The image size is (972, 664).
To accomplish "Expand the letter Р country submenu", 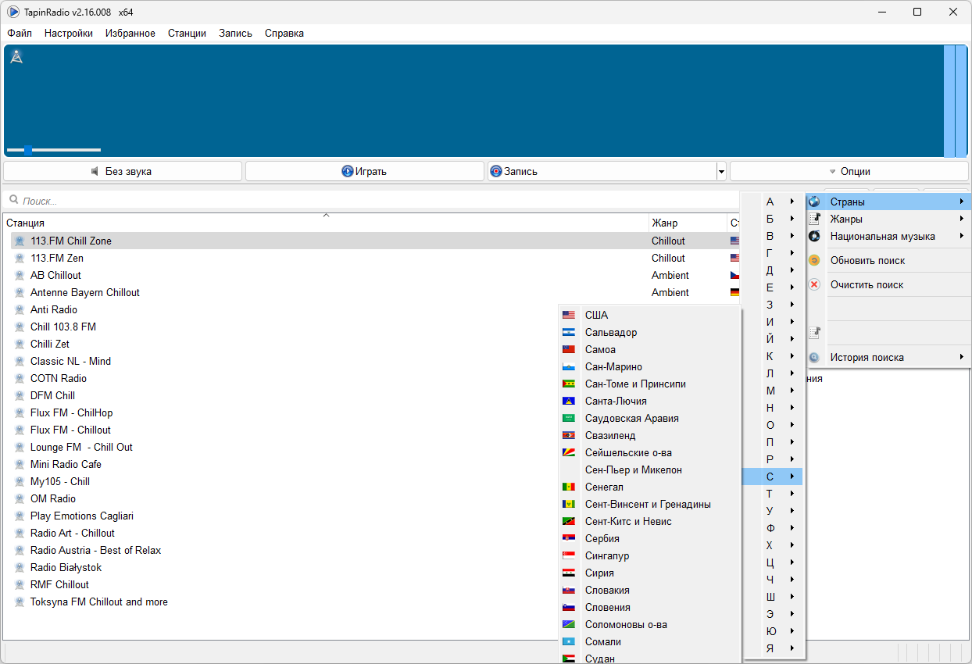I will click(x=773, y=459).
